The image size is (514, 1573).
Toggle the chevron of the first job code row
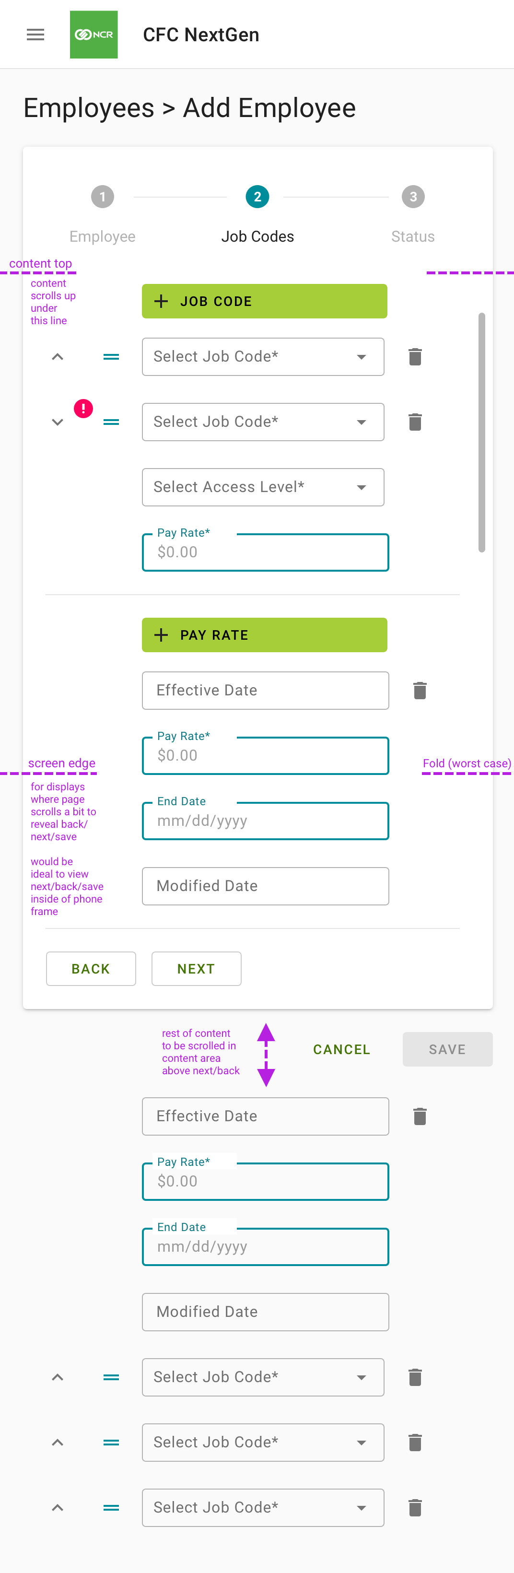coord(58,357)
